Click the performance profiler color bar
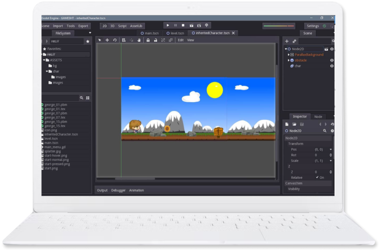 coord(278,26)
